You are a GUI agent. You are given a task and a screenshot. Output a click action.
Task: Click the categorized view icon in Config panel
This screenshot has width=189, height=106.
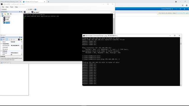pyautogui.click(x=1, y=39)
